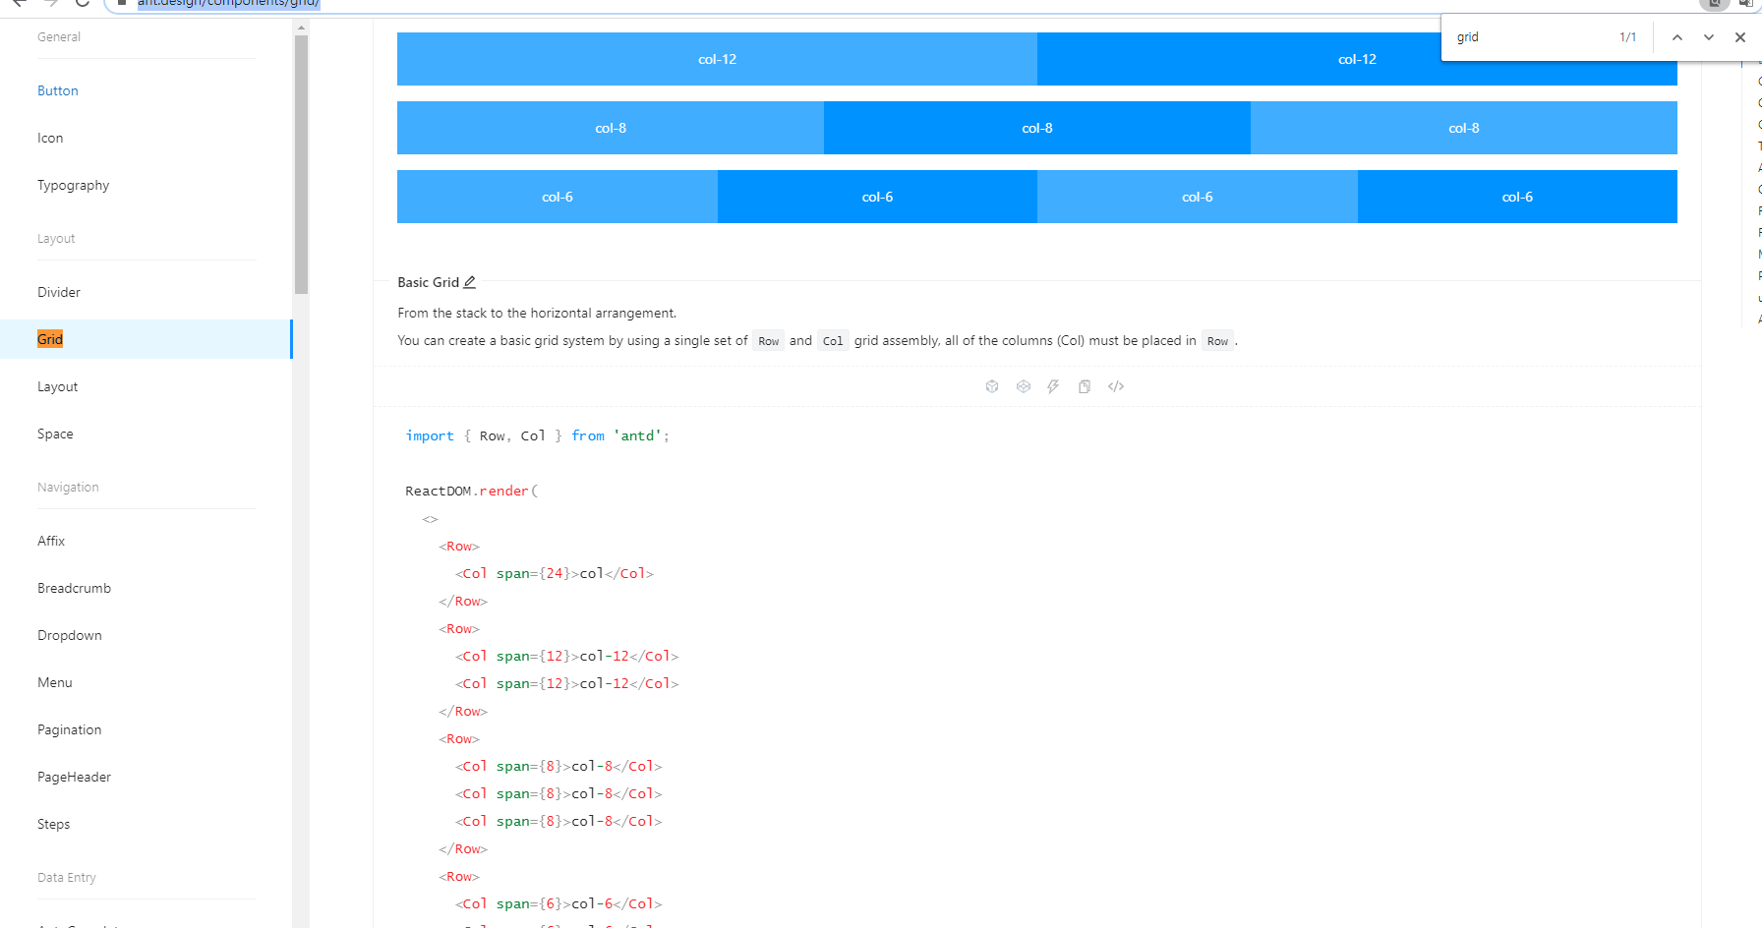Open the Typography component page
1762x928 pixels.
[74, 185]
